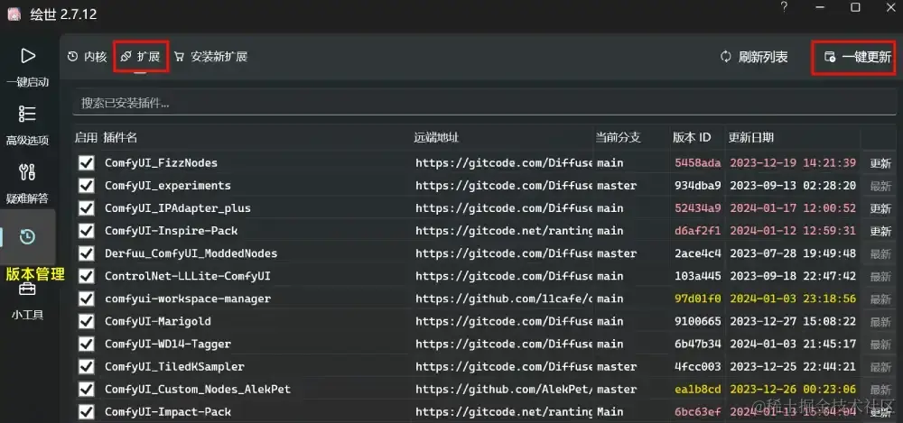Toggle ComfyUI_Custom_Nodes_AlekPet checkbox
This screenshot has width=903, height=423.
87,390
